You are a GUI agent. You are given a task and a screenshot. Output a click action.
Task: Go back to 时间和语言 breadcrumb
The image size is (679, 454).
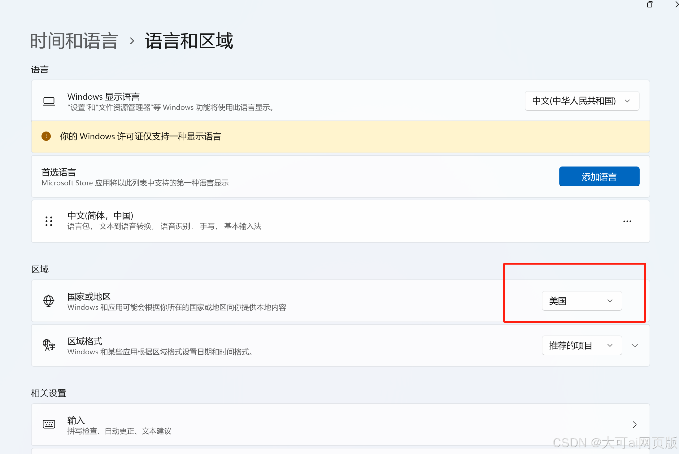click(x=74, y=41)
